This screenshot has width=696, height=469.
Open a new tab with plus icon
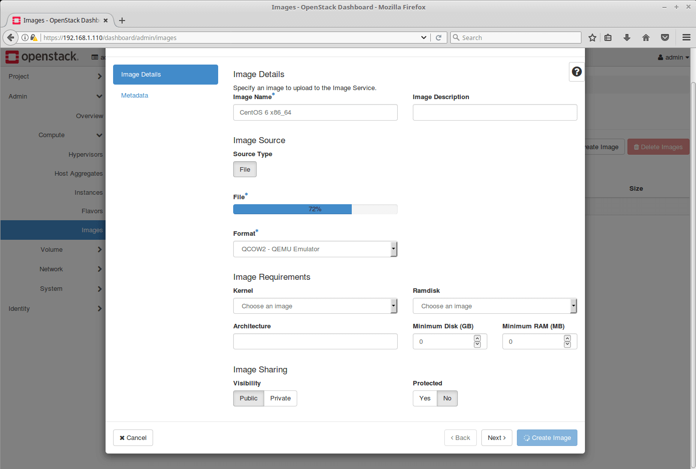coord(122,21)
